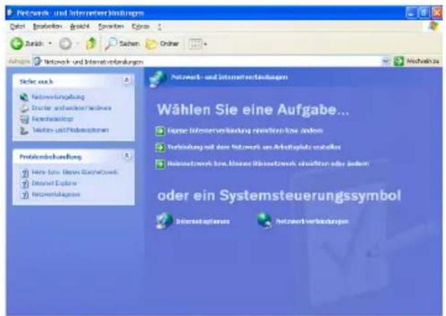446x316 pixels.
Task: Click the Internetoptionen globe icon
Action: (x=164, y=221)
